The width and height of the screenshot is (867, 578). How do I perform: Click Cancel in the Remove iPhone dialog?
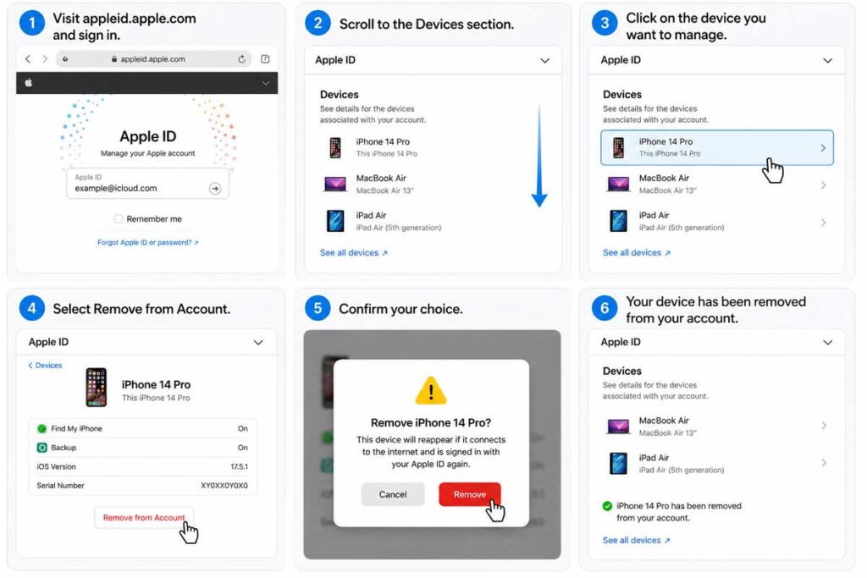[x=393, y=494]
